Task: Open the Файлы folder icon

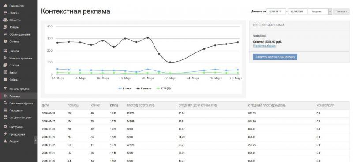Action: (x=5, y=80)
